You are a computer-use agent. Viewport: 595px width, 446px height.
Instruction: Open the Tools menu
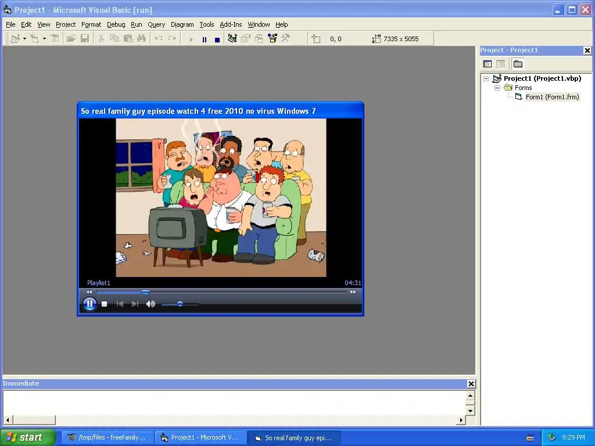pyautogui.click(x=207, y=24)
